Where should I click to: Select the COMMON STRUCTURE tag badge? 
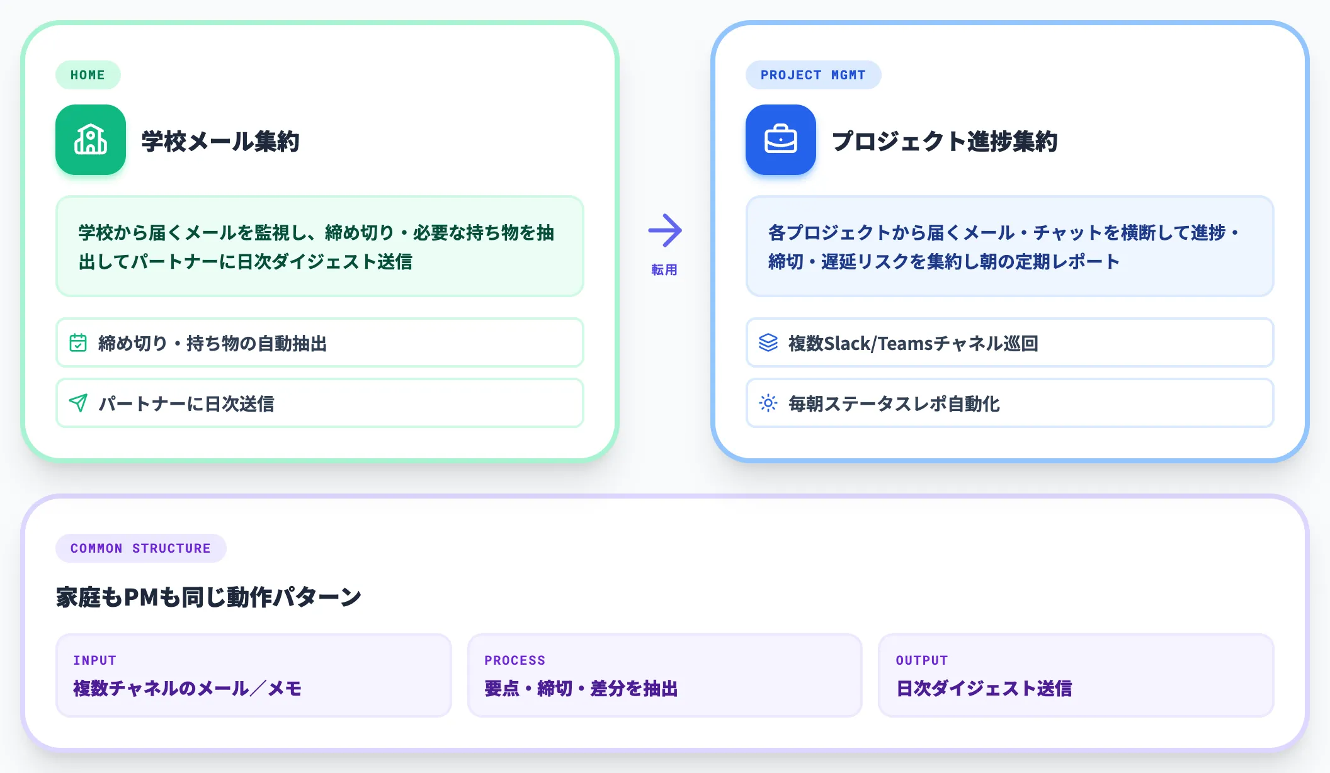point(141,548)
